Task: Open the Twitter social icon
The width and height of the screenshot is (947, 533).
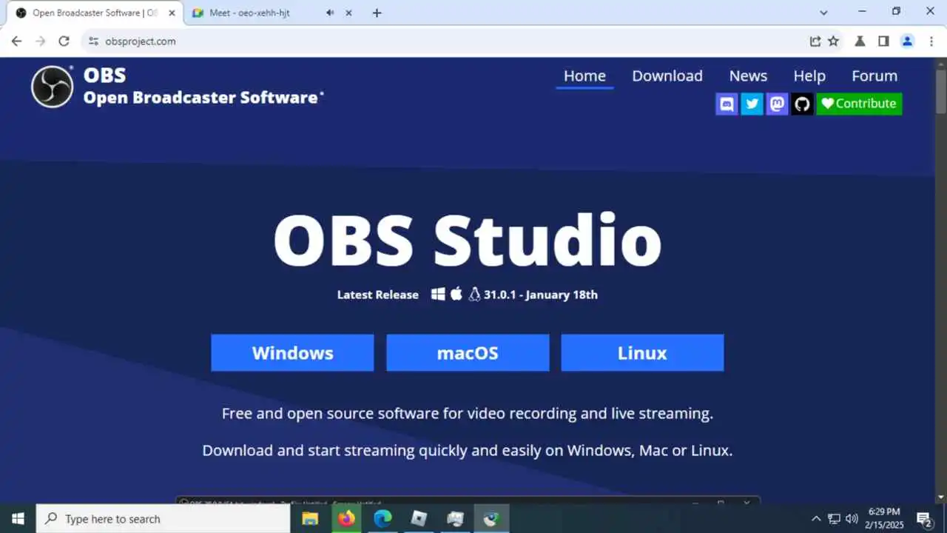Action: pyautogui.click(x=752, y=104)
